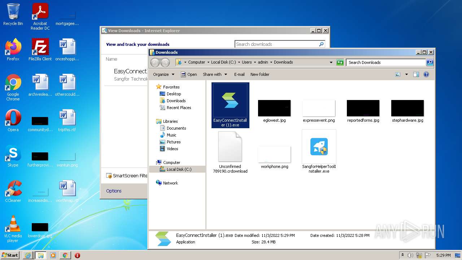Expand the Users breadcrumb arrow
The height and width of the screenshot is (260, 462).
[x=255, y=62]
